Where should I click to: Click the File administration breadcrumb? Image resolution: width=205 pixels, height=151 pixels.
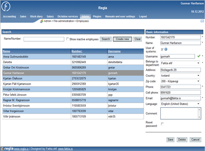(63, 21)
